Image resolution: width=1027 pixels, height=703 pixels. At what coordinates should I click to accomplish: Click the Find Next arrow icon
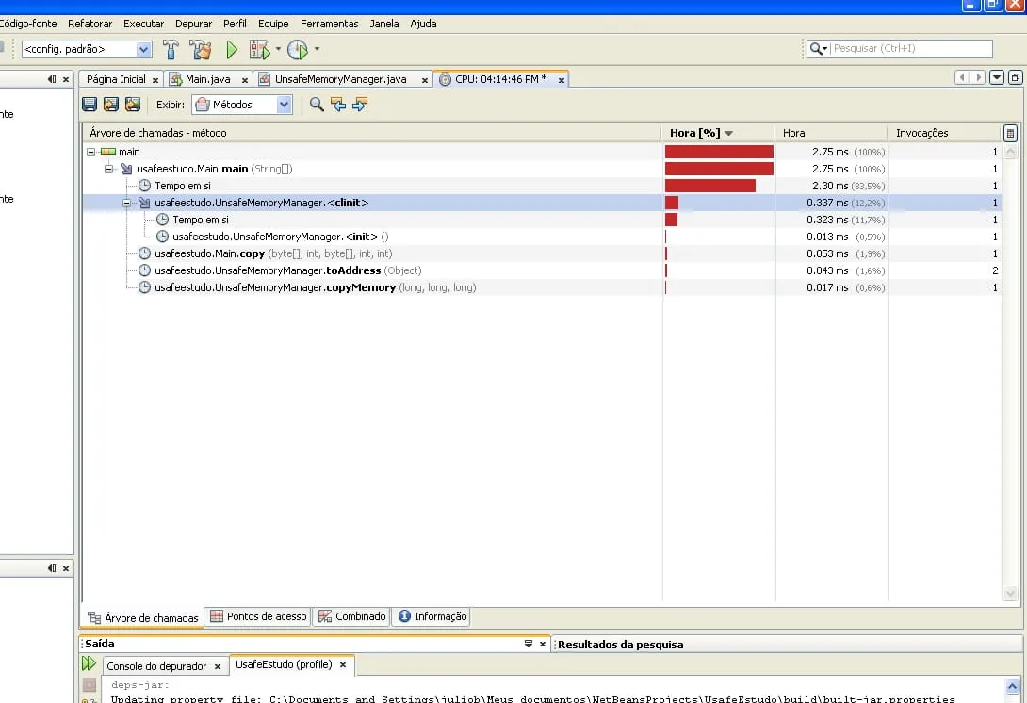pyautogui.click(x=359, y=105)
